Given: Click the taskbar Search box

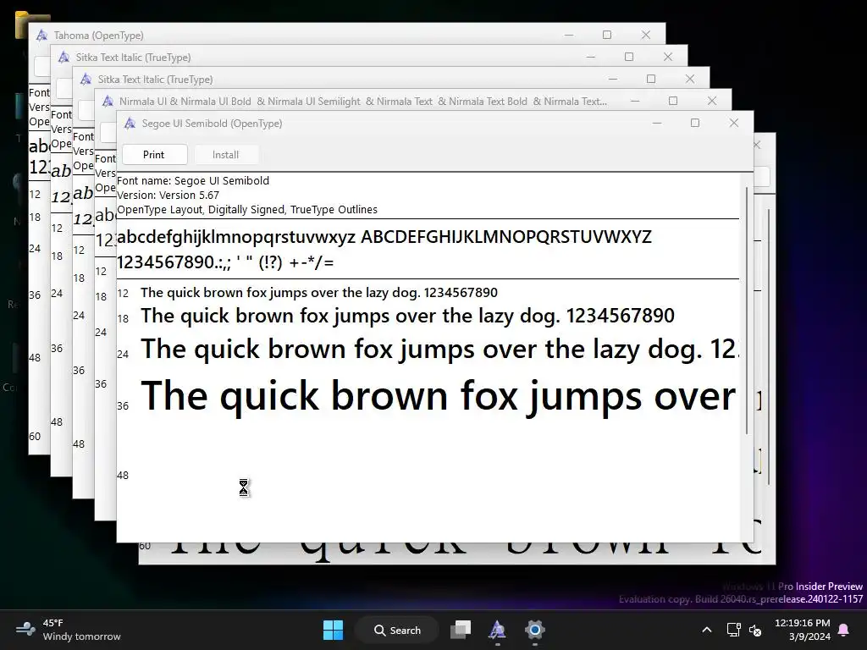Looking at the screenshot, I should pos(397,630).
